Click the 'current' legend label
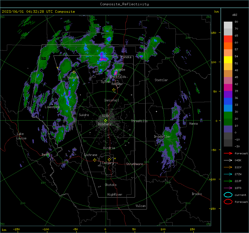249x233 pixels. (240, 195)
